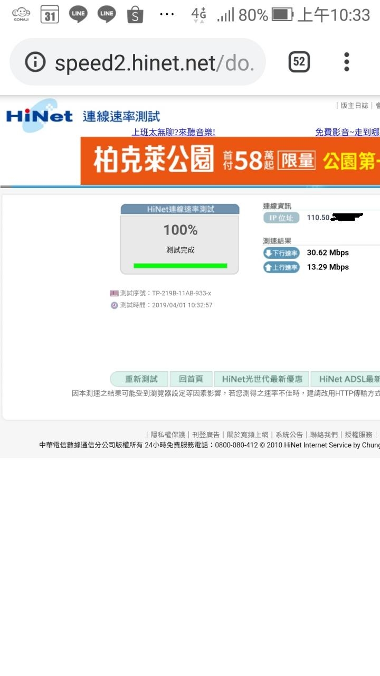Open Chrome three-dot overflow menu
Screen dimensions: 380x676
pos(347,62)
